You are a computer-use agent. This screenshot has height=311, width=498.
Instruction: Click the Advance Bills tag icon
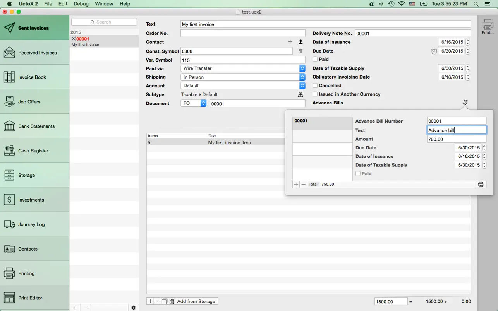(465, 103)
